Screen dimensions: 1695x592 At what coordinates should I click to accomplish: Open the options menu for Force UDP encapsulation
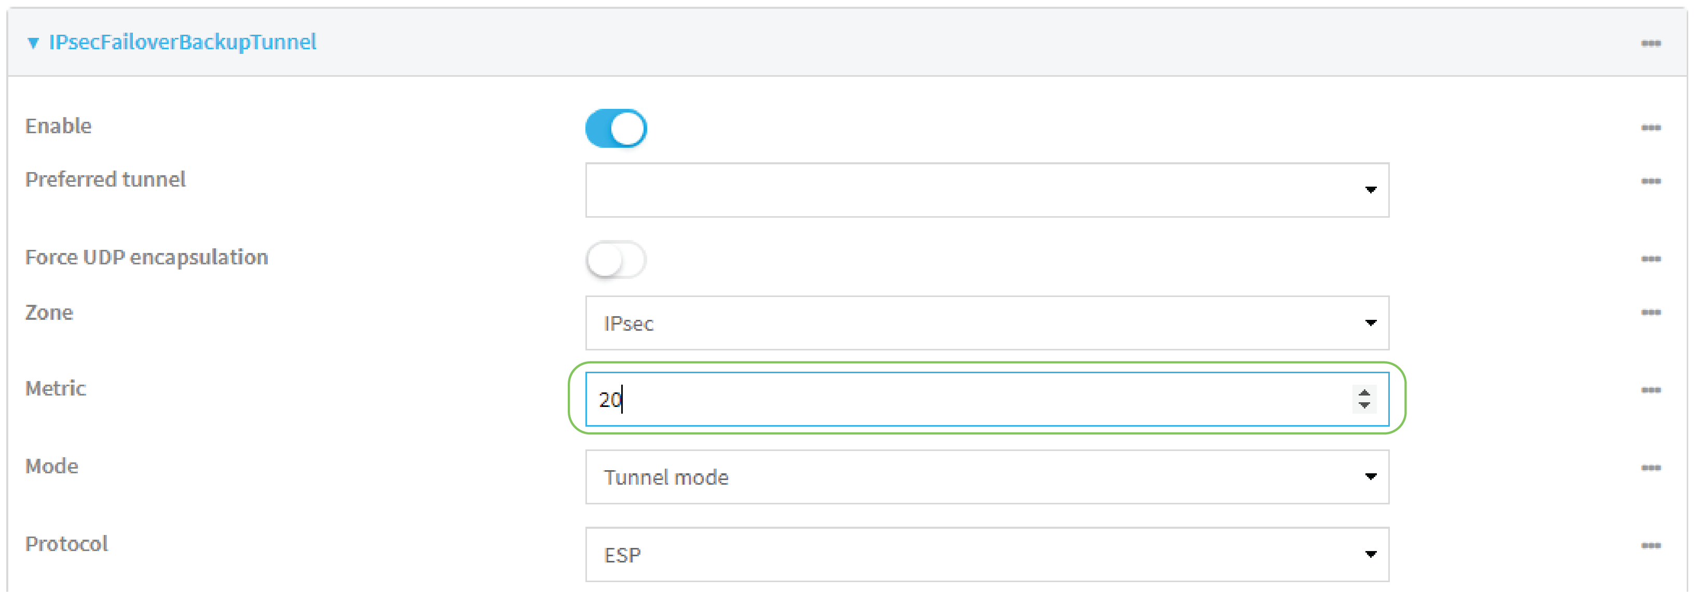(1651, 258)
